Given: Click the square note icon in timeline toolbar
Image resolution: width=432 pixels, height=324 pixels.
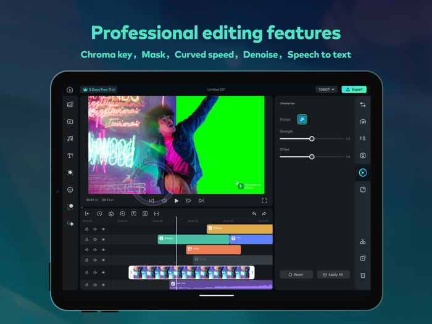Looking at the screenshot, I should pyautogui.click(x=145, y=214).
